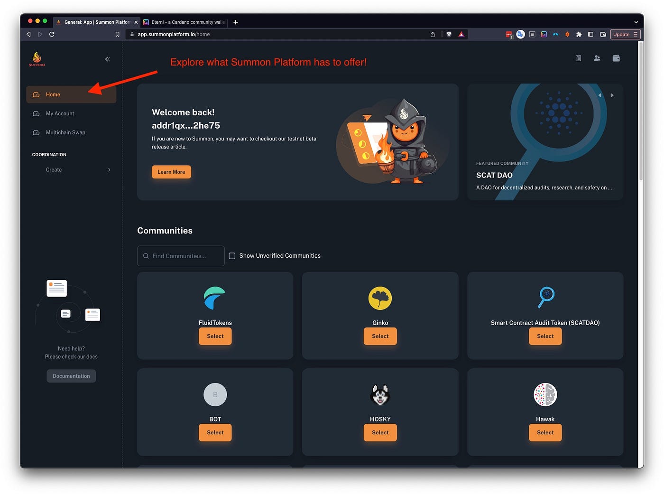Open the Eternl wallet extension icon
Image resolution: width=664 pixels, height=495 pixels.
[x=544, y=34]
